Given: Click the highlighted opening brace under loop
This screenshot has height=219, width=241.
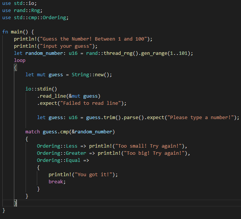Looking at the screenshot, I should [x=15, y=67].
